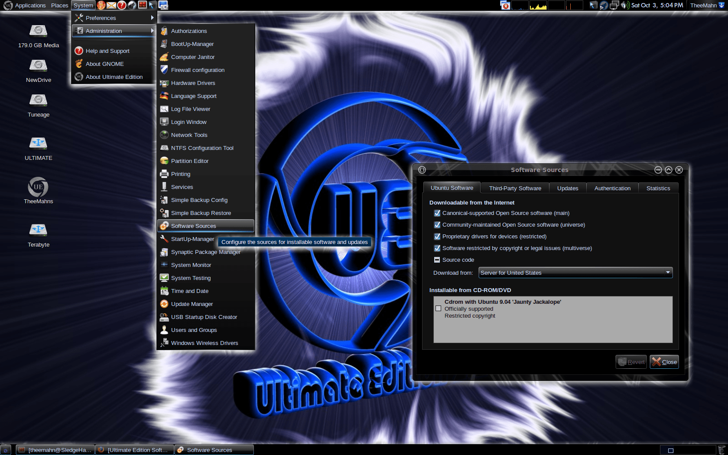Switch to the Third-Party Software tab
This screenshot has height=455, width=728.
[x=515, y=188]
